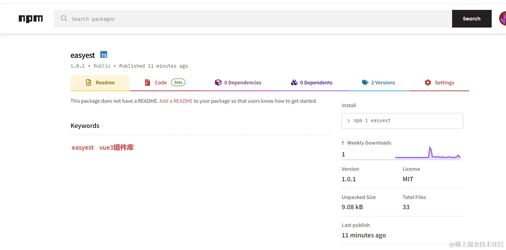The width and height of the screenshot is (506, 250).
Task: Click the TypeScript TS badge
Action: tap(104, 54)
